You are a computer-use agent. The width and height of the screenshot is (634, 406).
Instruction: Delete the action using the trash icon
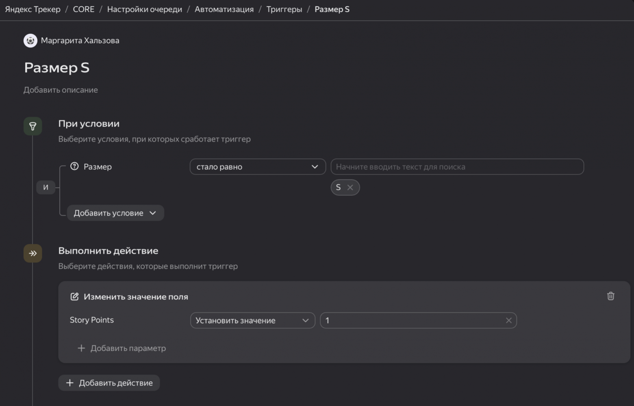coord(610,296)
